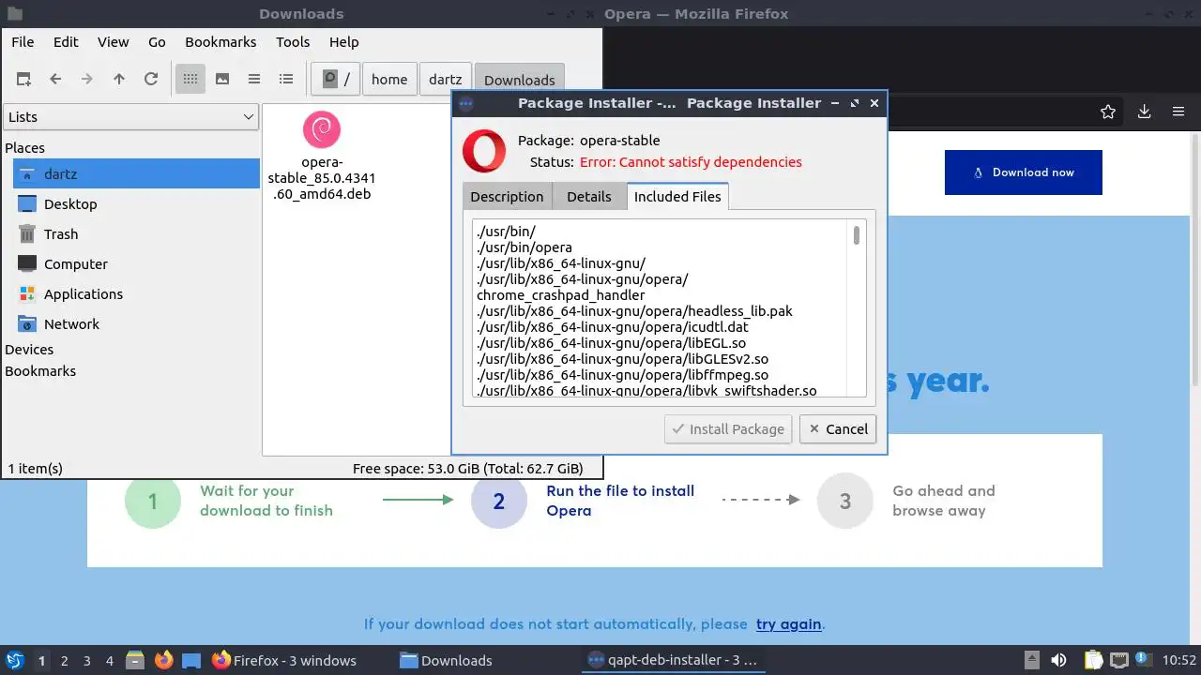Switch to virtual desktop 3

click(x=86, y=661)
